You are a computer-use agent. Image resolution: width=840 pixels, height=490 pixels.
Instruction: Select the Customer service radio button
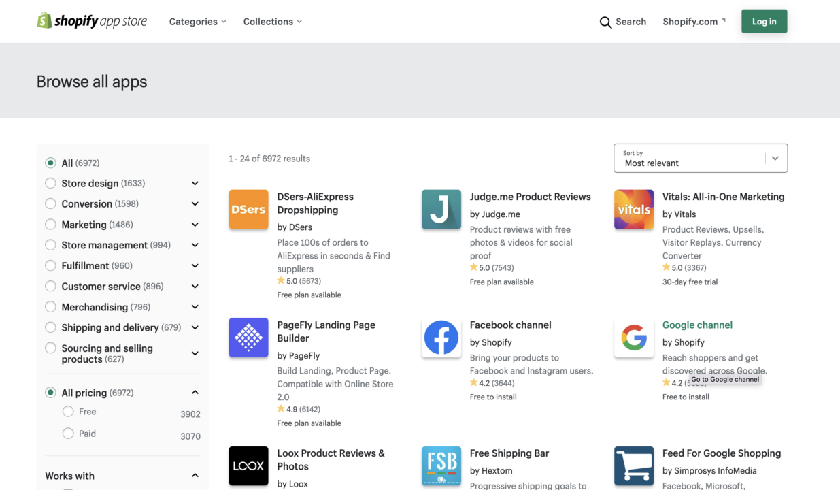point(50,287)
